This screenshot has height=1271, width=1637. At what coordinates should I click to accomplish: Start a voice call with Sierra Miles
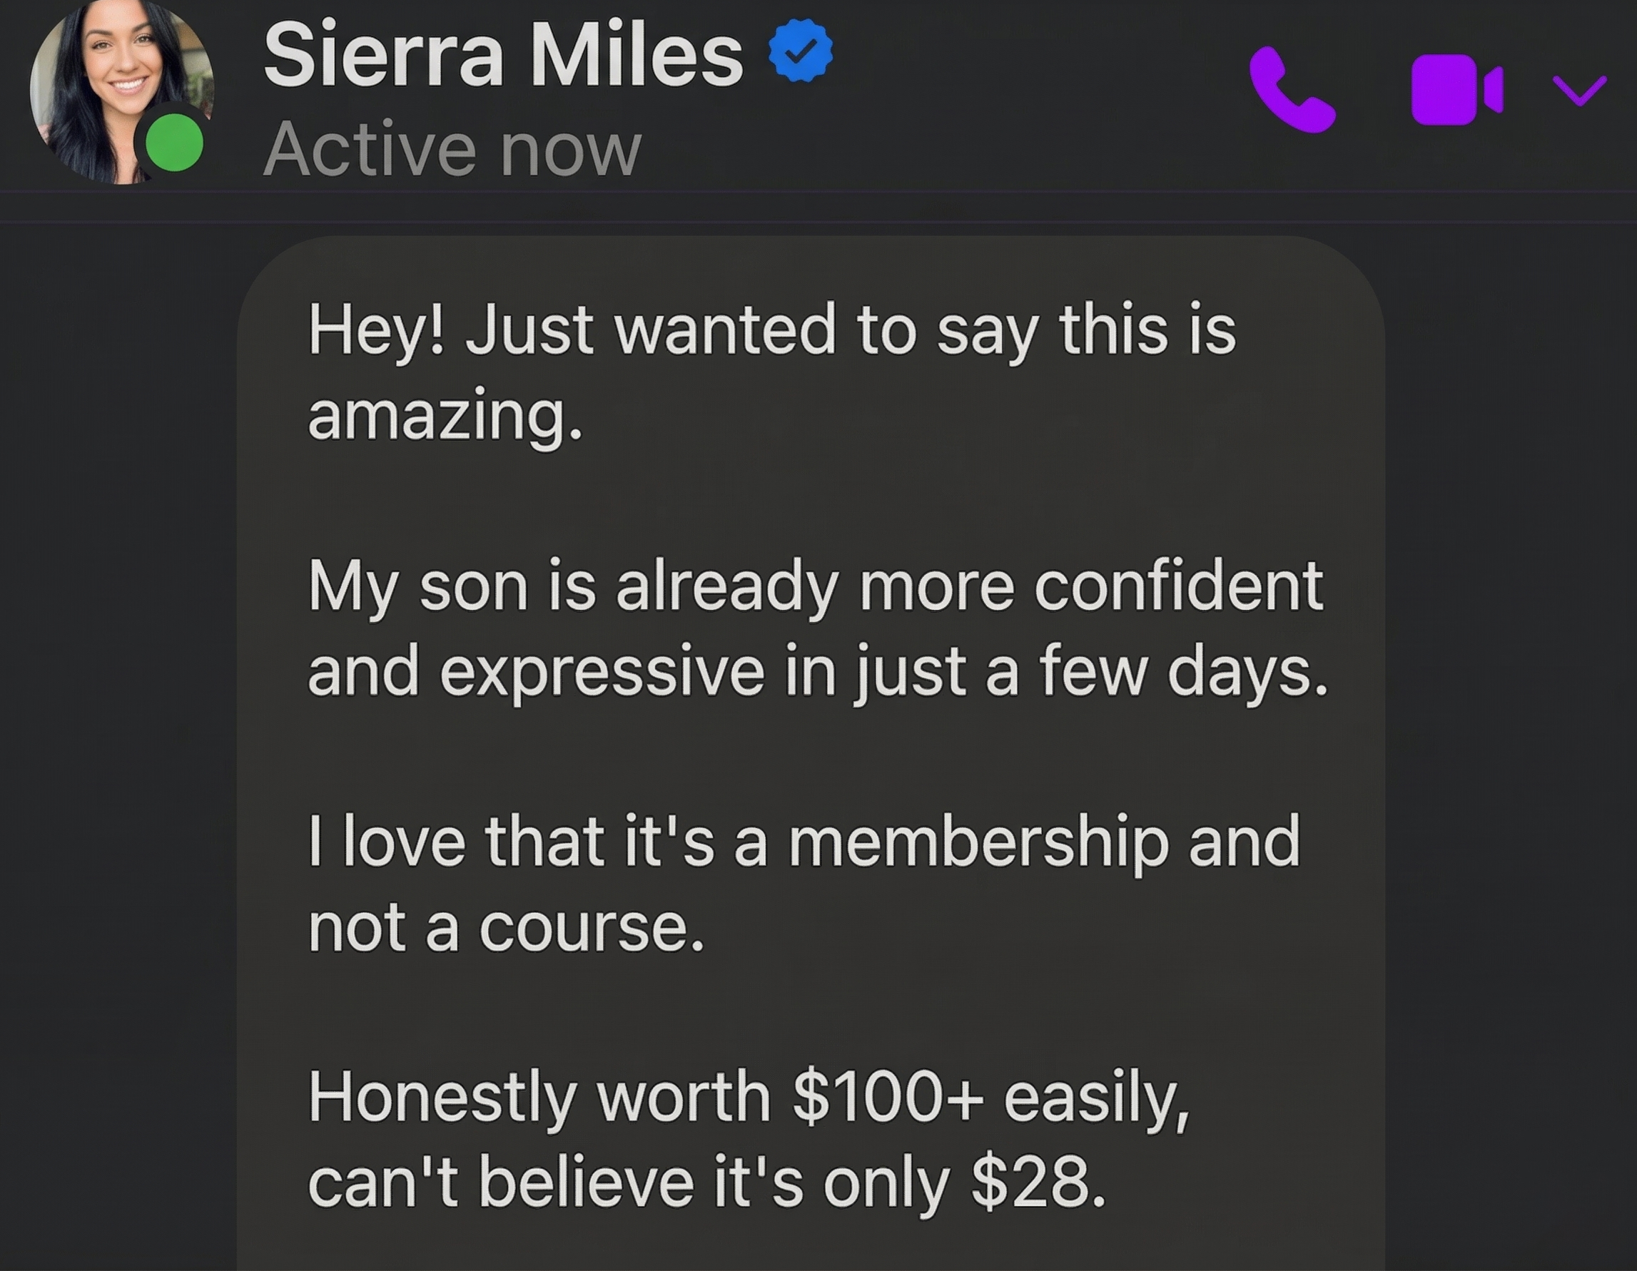(x=1291, y=90)
